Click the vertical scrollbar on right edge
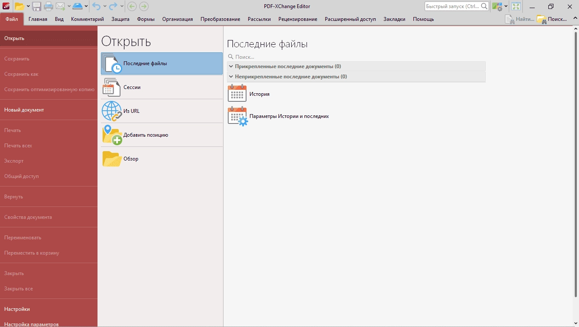This screenshot has width=579, height=327. (576, 164)
